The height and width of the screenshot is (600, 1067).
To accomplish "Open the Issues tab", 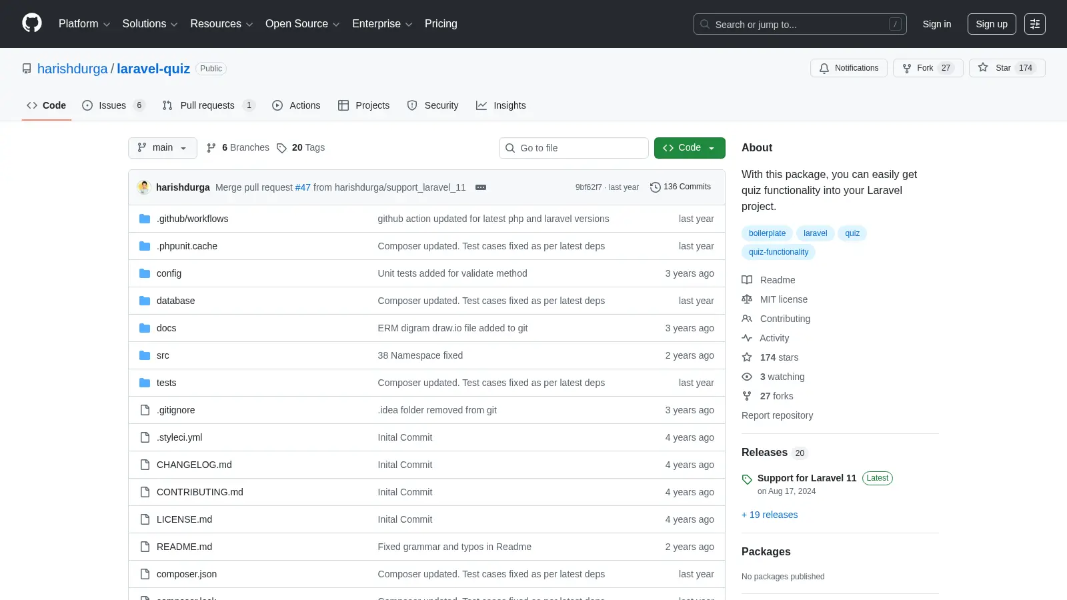I will tap(113, 105).
